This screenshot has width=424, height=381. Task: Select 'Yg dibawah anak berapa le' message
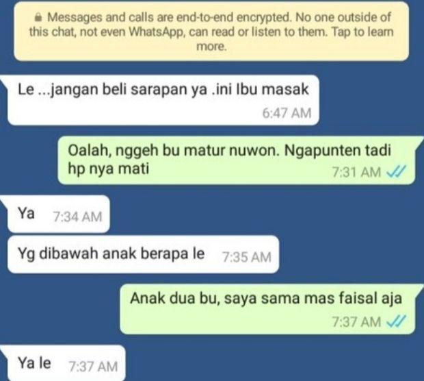[x=144, y=254]
